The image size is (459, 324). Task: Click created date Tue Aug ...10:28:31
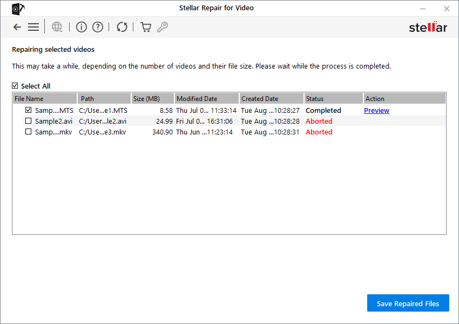(270, 132)
